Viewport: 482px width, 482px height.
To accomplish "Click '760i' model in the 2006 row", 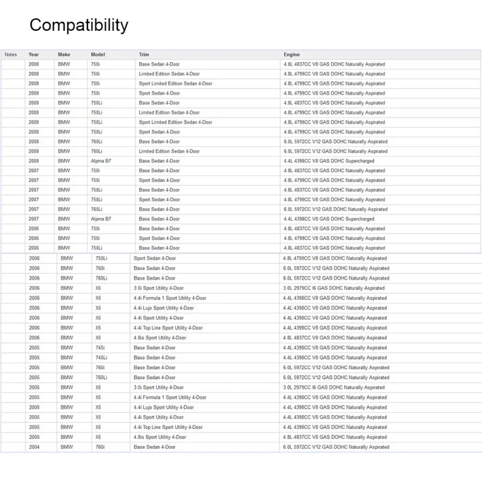I will [x=100, y=268].
